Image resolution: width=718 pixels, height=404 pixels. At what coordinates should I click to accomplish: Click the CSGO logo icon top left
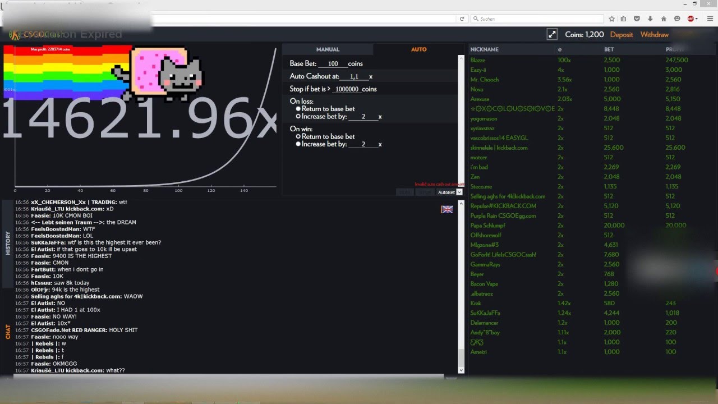click(x=15, y=34)
